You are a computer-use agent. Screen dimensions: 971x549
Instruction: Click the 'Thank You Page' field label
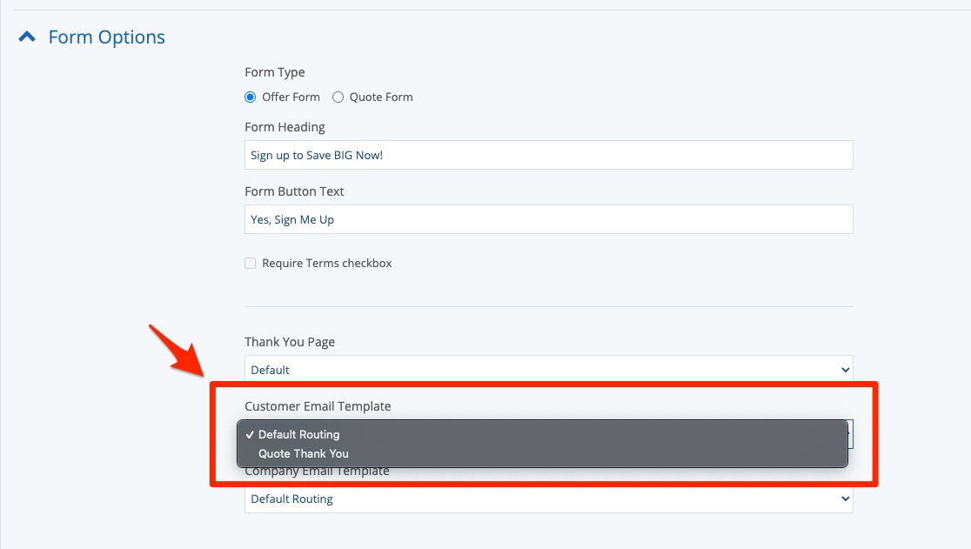pyautogui.click(x=290, y=342)
